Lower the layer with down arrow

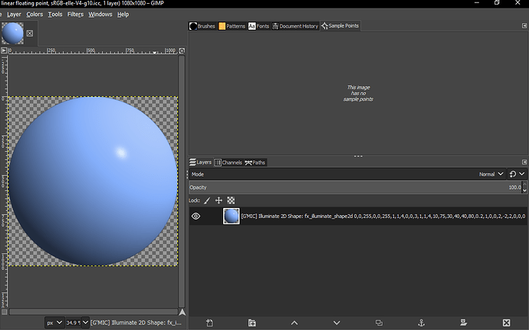coord(336,322)
